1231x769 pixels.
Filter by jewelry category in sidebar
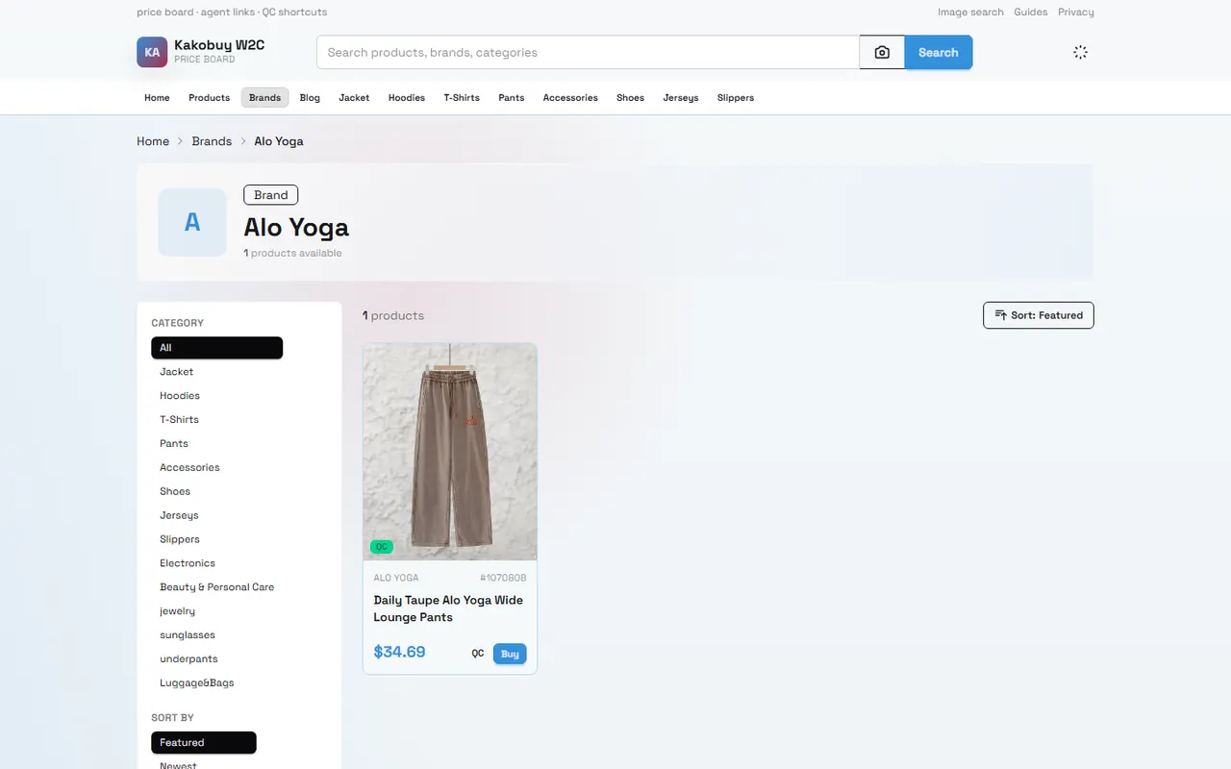[x=216, y=611]
